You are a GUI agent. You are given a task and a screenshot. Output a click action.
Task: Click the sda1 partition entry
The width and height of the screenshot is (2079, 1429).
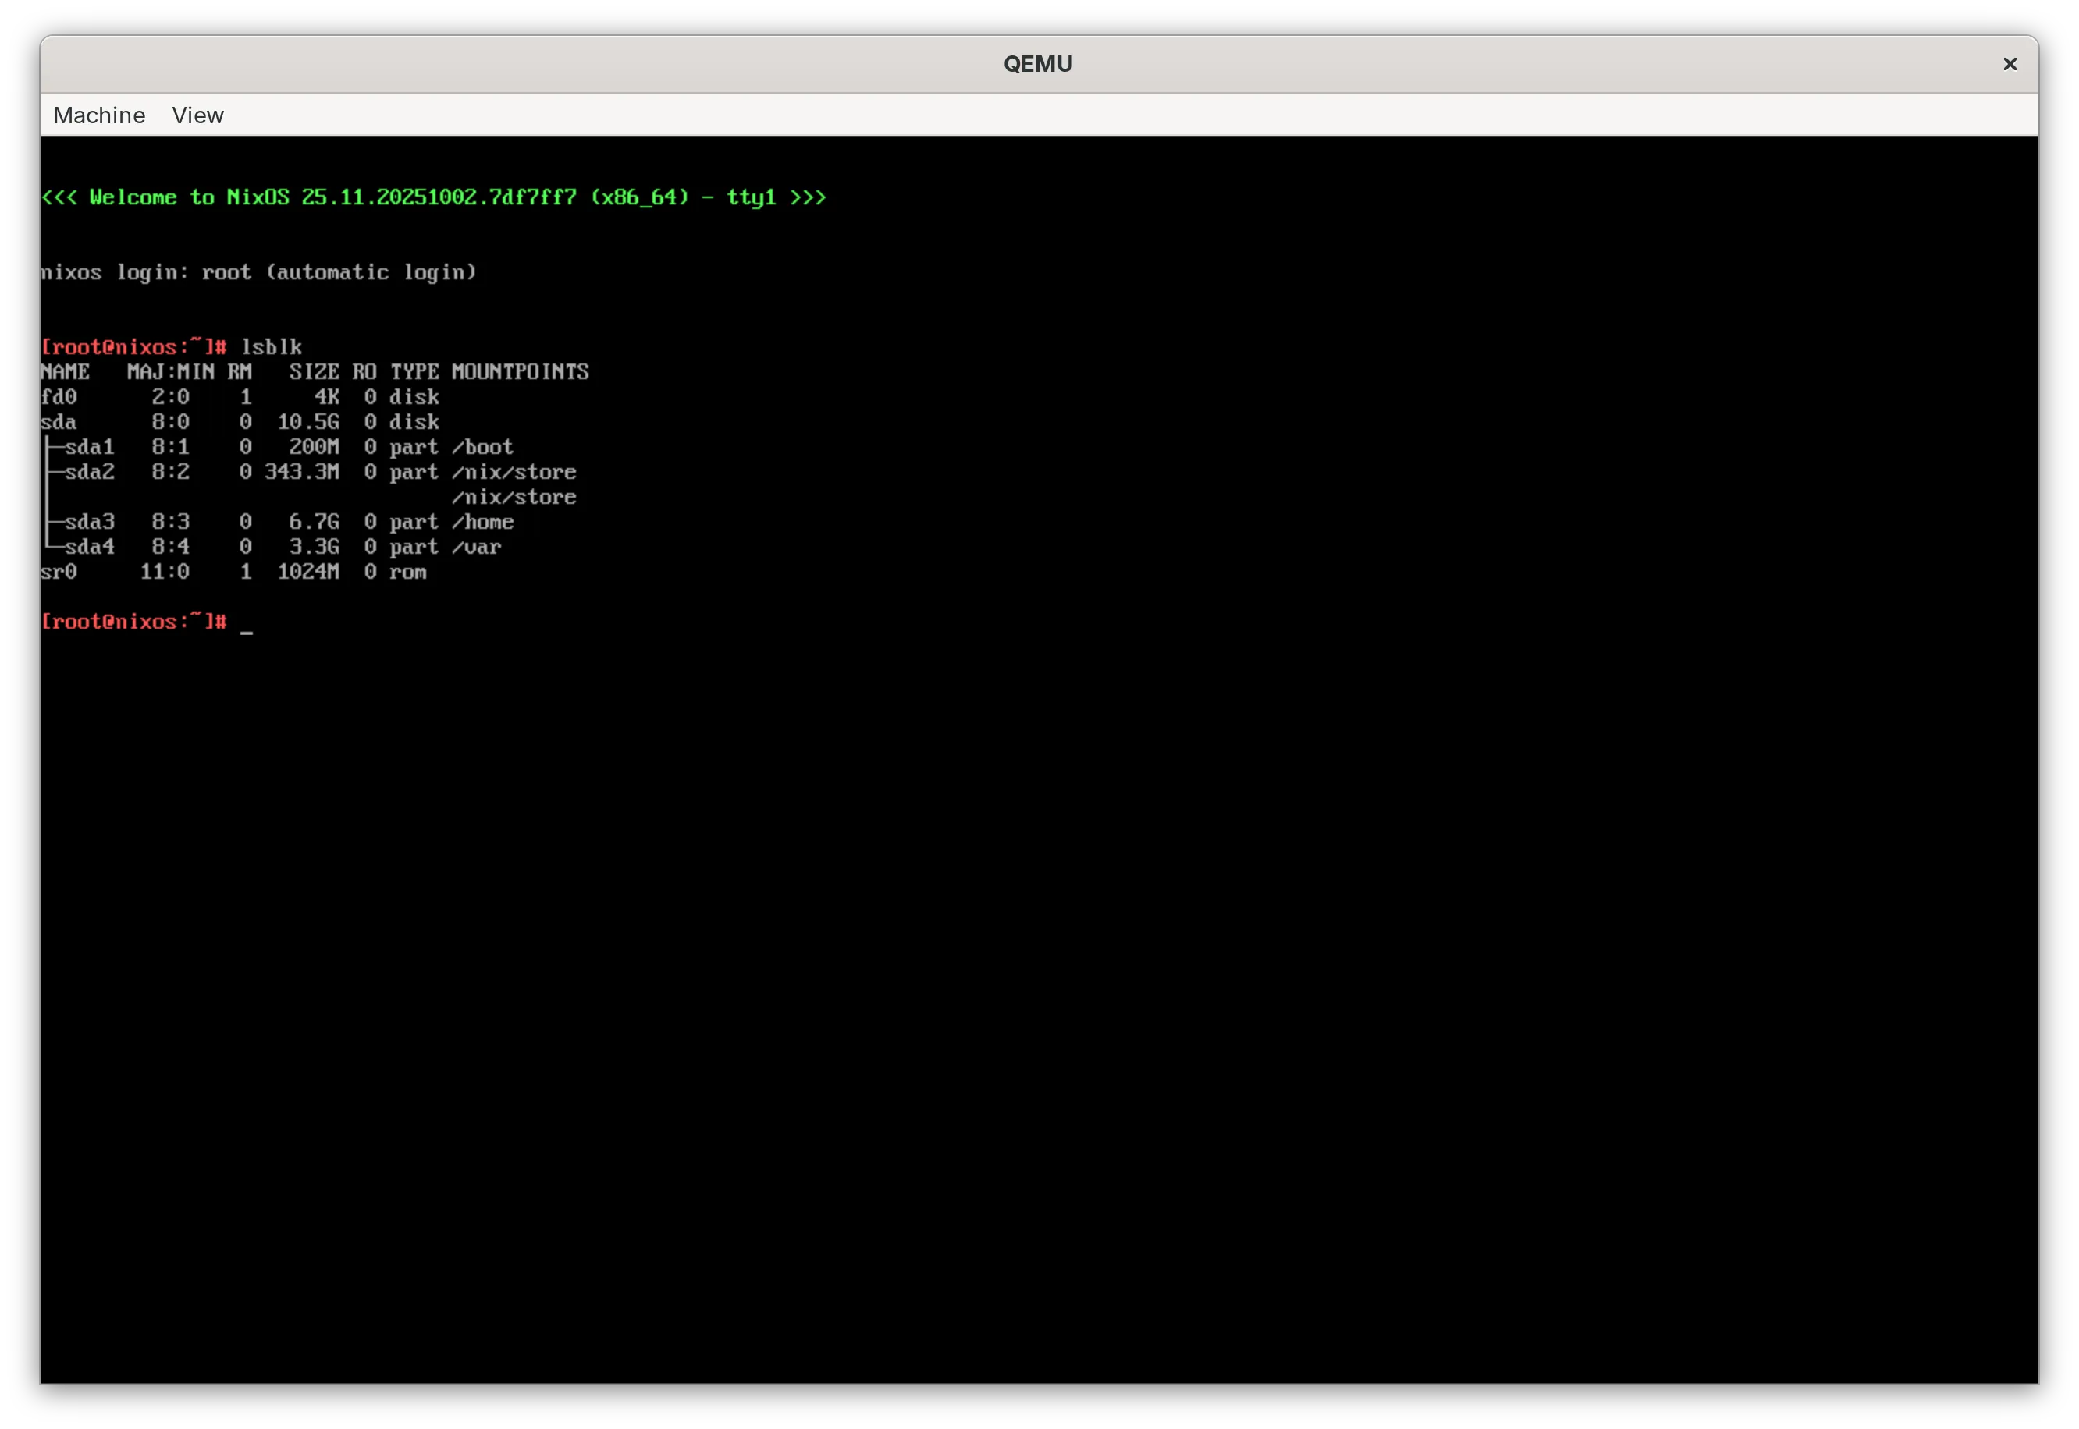89,447
